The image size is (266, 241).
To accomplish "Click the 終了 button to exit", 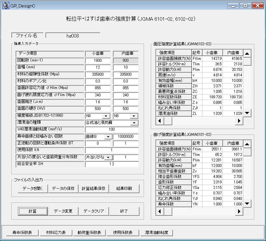I will [124, 211].
